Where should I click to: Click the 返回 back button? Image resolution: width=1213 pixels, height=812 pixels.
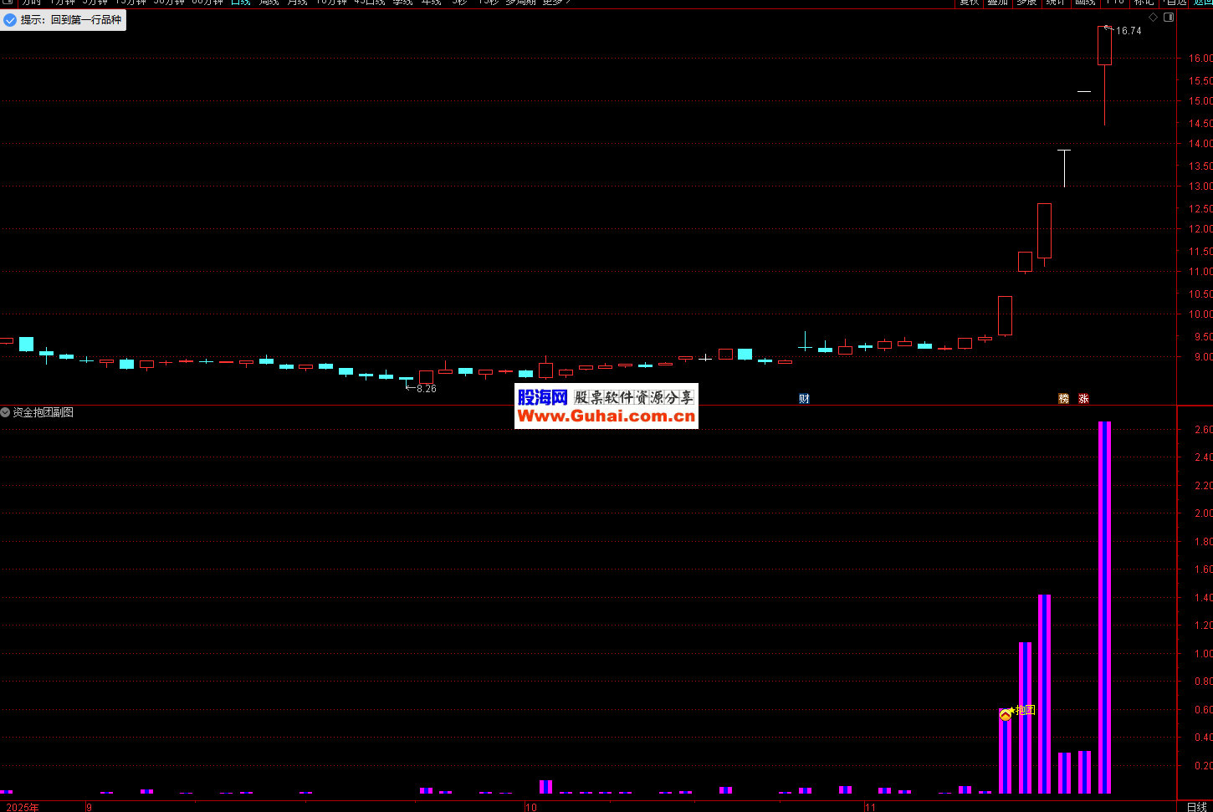1203,3
